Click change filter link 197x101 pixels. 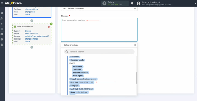coord(30,12)
